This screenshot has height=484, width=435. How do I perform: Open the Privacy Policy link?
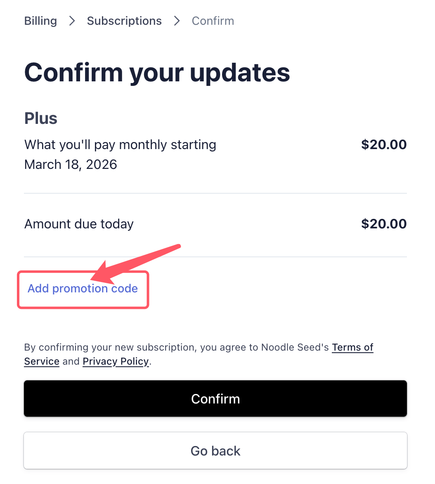coord(116,361)
